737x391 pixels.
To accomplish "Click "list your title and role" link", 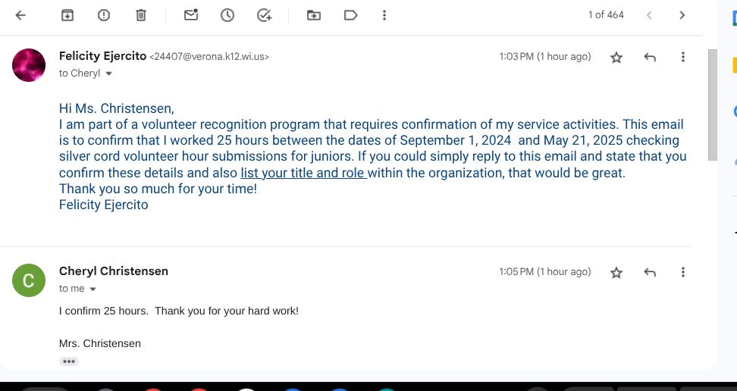I will (x=303, y=173).
